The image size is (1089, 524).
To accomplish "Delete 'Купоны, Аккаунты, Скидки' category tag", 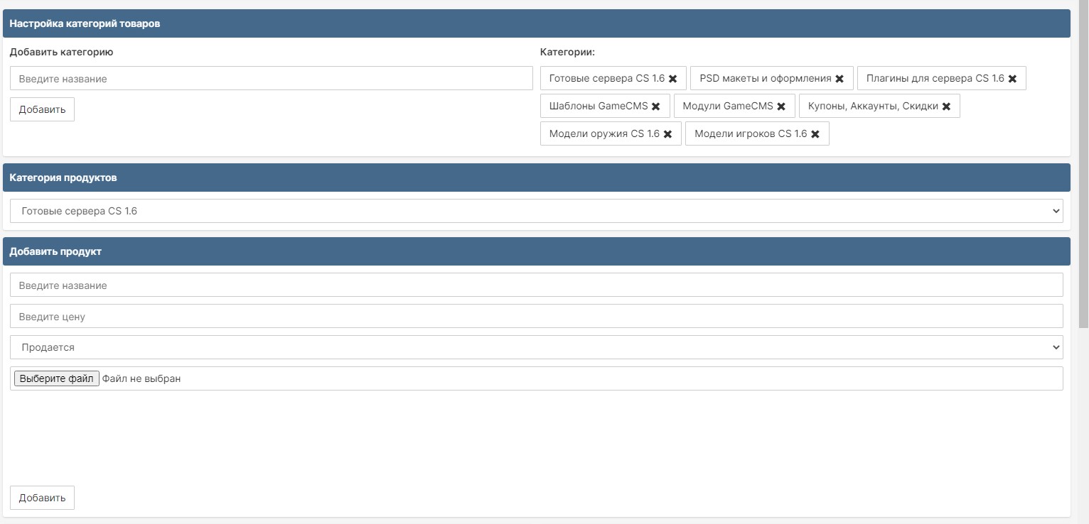I will pyautogui.click(x=946, y=107).
